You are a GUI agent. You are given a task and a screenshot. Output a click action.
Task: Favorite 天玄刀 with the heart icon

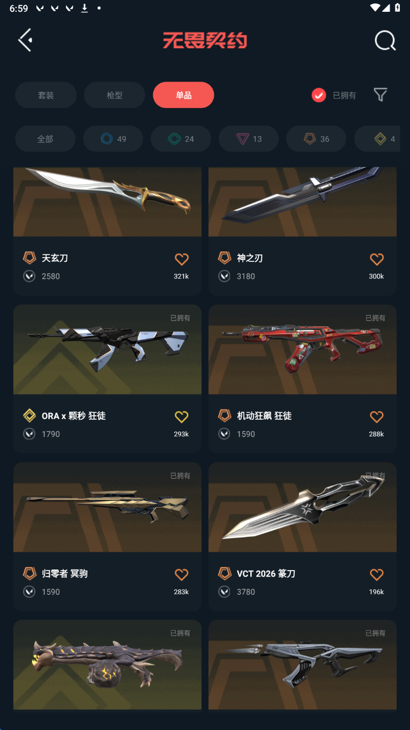click(182, 259)
